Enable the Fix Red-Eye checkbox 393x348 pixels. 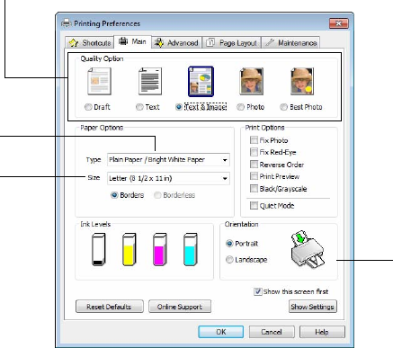pyautogui.click(x=254, y=152)
